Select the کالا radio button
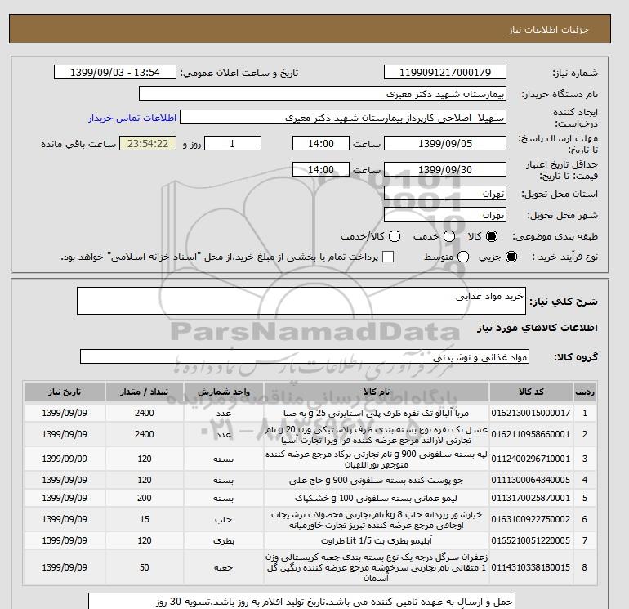Screen dimensions: 629x609 492,236
